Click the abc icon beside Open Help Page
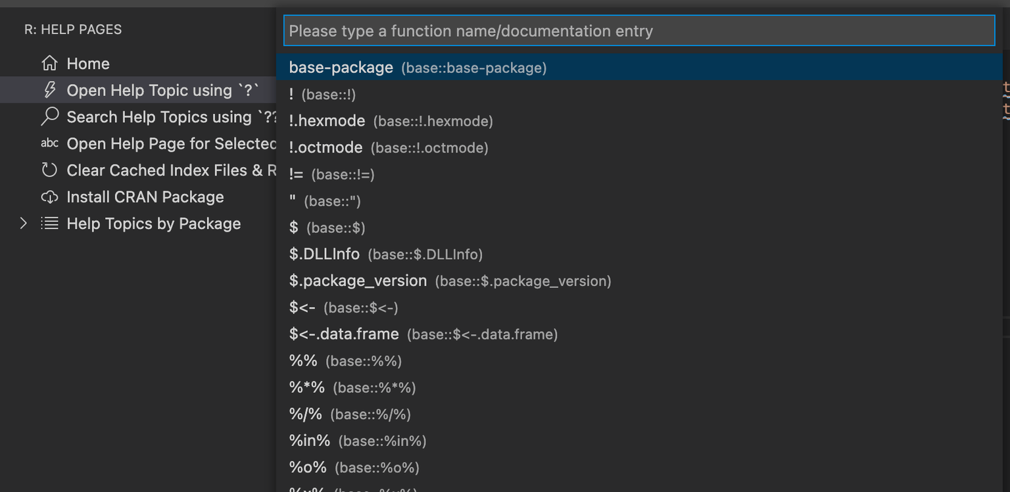Viewport: 1010px width, 492px height. (x=49, y=143)
